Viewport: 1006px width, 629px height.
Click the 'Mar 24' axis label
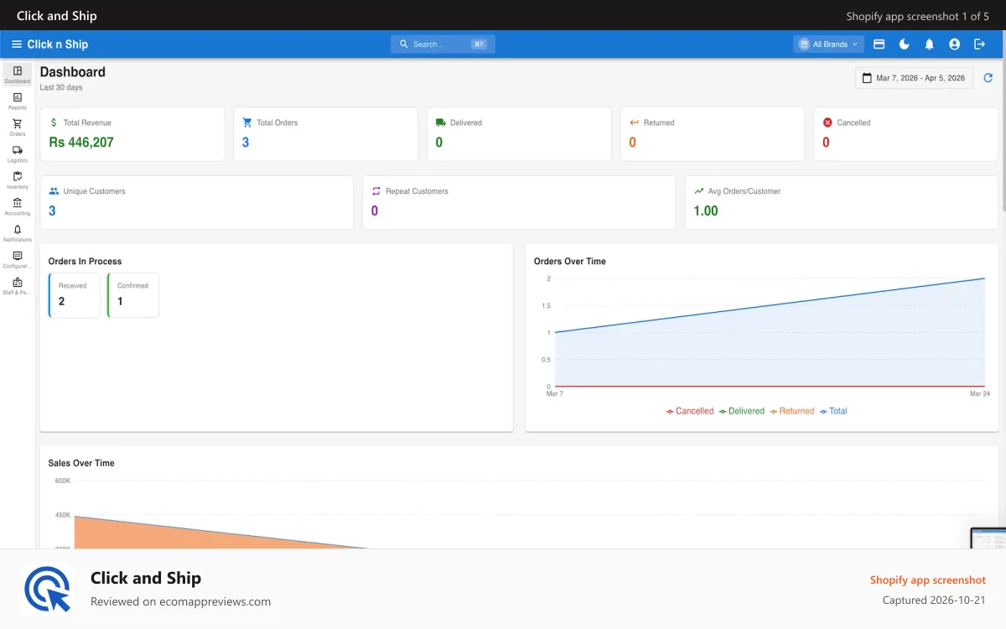pyautogui.click(x=980, y=393)
